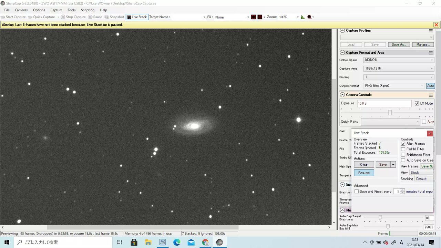Viewport: 441px width, 248px height.
Task: Check the Save and Reset every option
Action: pos(357,192)
